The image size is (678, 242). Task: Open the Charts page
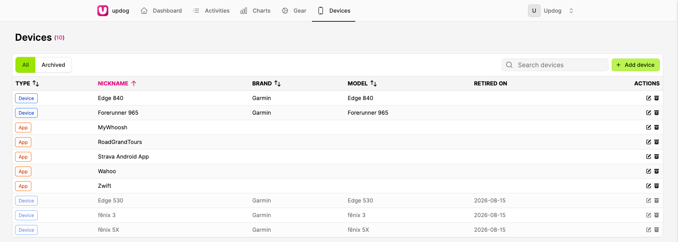[x=255, y=11]
